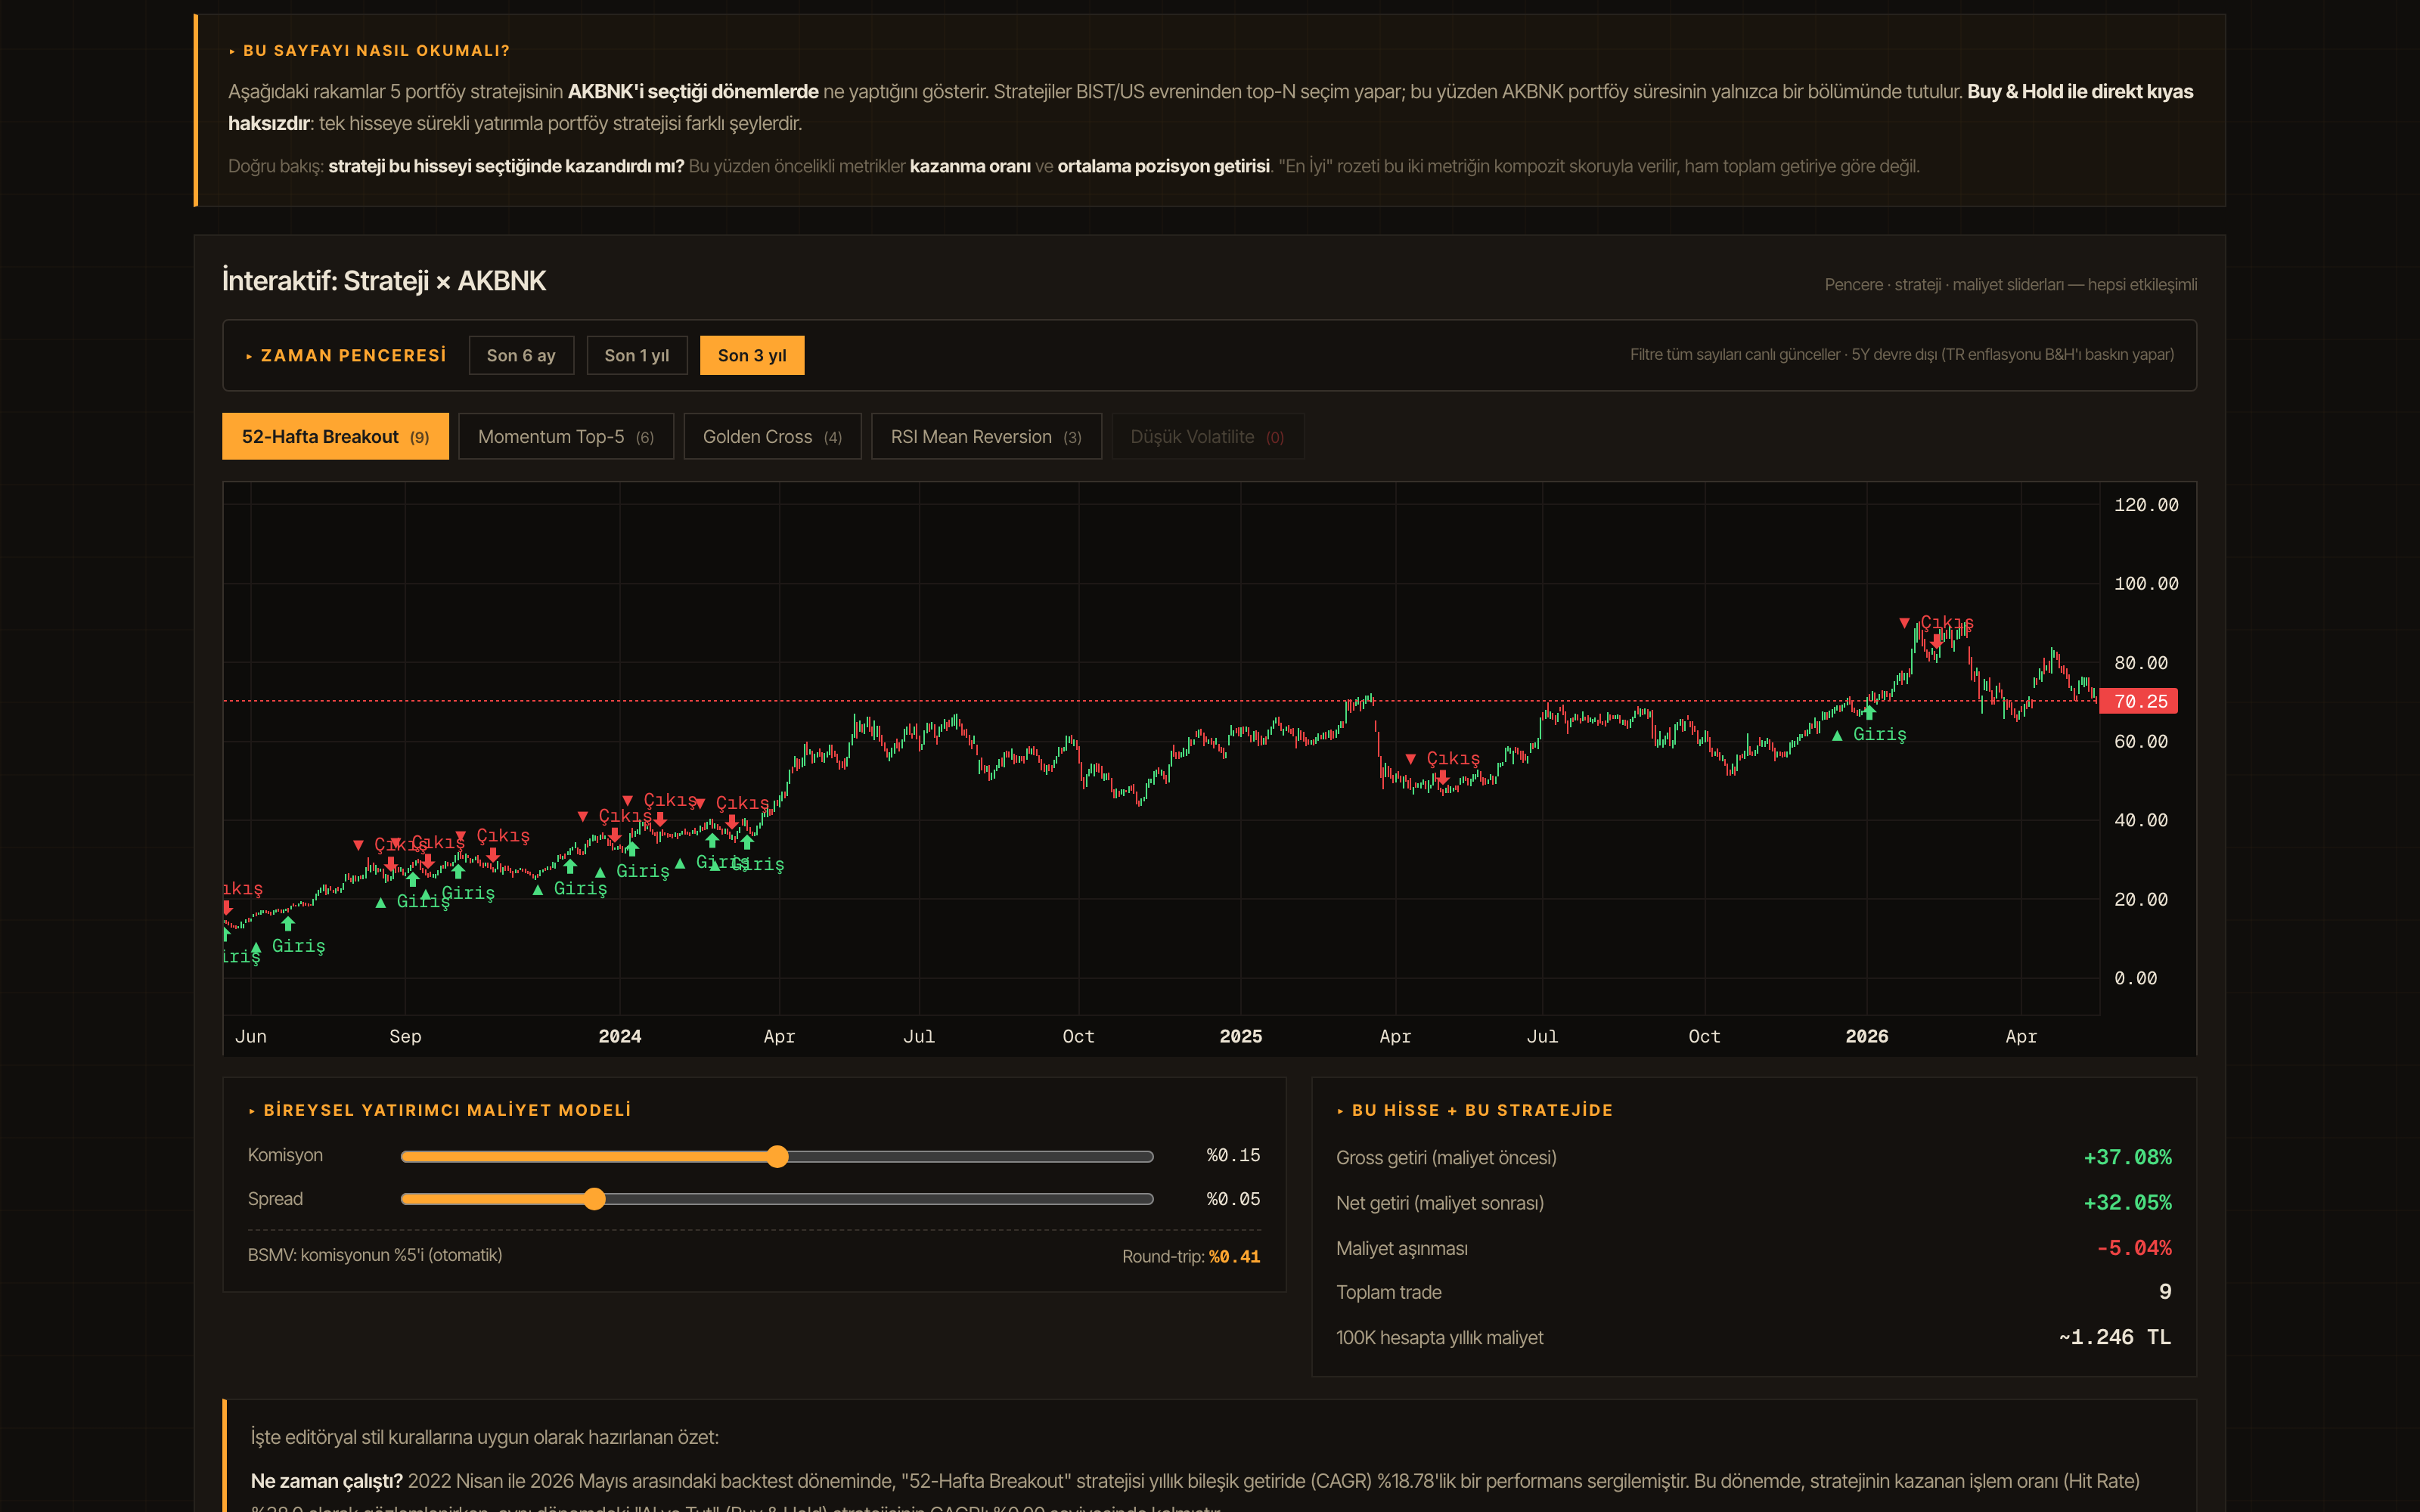
Task: Select the Son 1 yıl time window
Action: pyautogui.click(x=637, y=355)
